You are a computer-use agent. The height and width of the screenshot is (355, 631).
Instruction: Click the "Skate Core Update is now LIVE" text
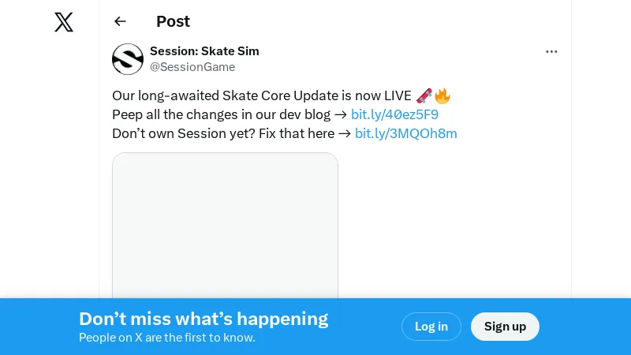click(315, 96)
